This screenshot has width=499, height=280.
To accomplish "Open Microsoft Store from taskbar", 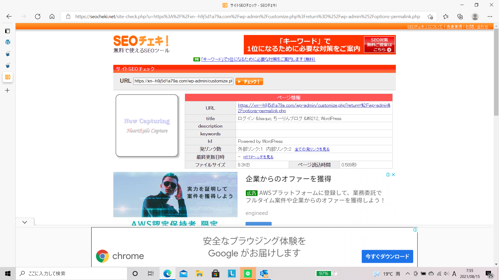I will click(215, 274).
